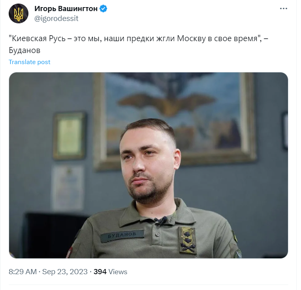
Task: Visit the @igorodessit handle link
Action: [x=56, y=19]
